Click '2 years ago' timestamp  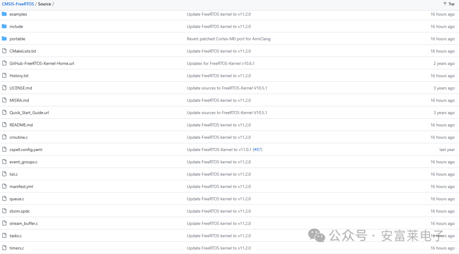[444, 63]
